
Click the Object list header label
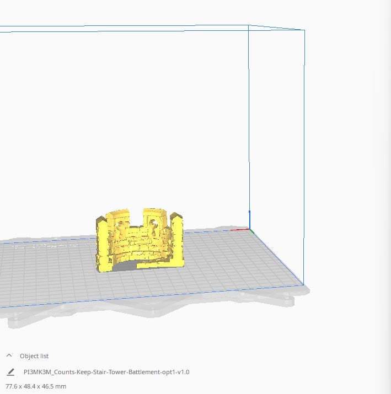coord(34,356)
